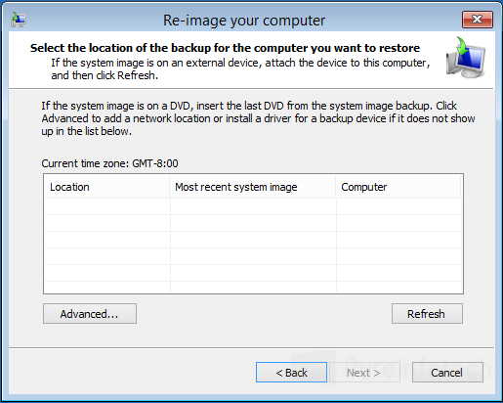Click the Computer column header

coord(398,187)
